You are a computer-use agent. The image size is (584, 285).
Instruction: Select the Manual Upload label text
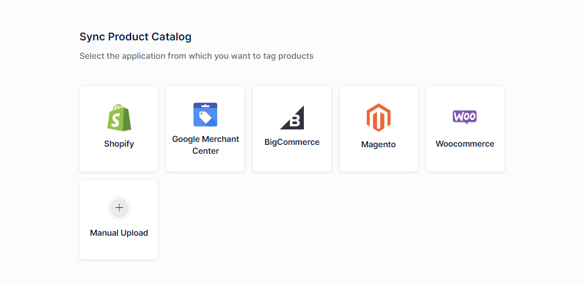(x=119, y=233)
